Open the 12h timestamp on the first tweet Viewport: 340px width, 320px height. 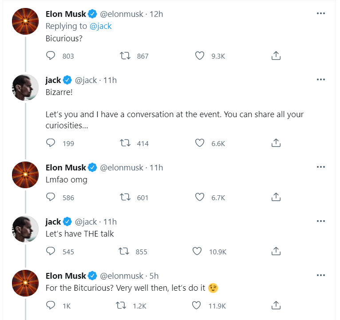tap(157, 14)
